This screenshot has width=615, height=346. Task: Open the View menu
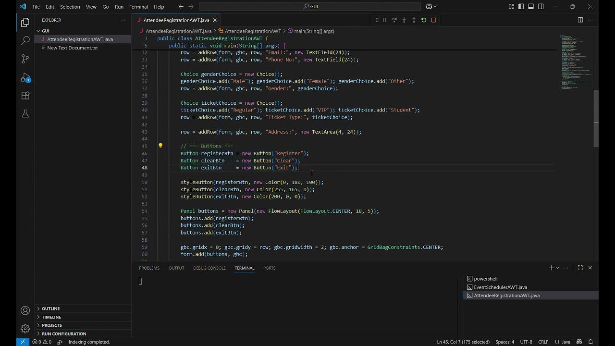(91, 7)
